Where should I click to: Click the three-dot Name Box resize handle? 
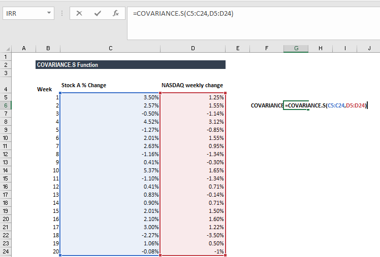(62, 14)
